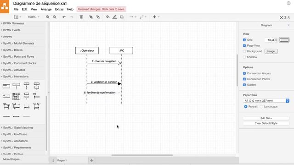Enable the Shadow checkbox
Screen dimensions: 294x165
pos(244,57)
